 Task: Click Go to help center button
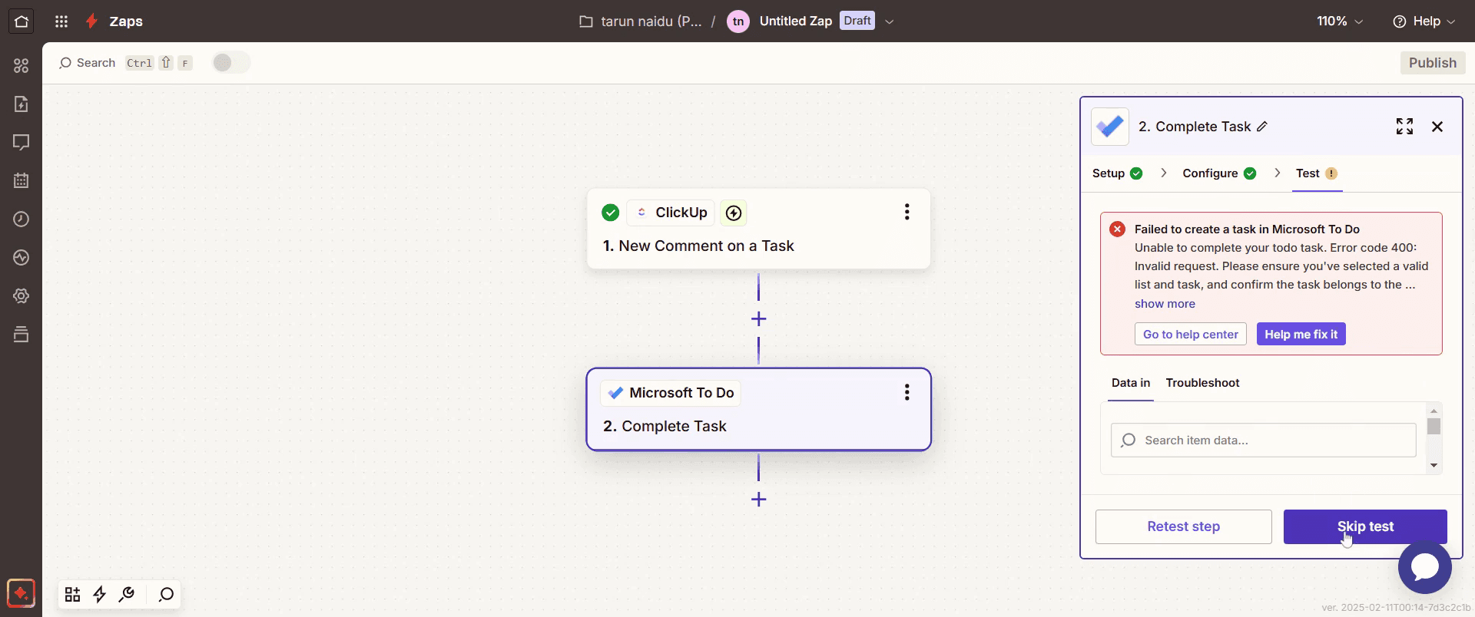click(1190, 334)
